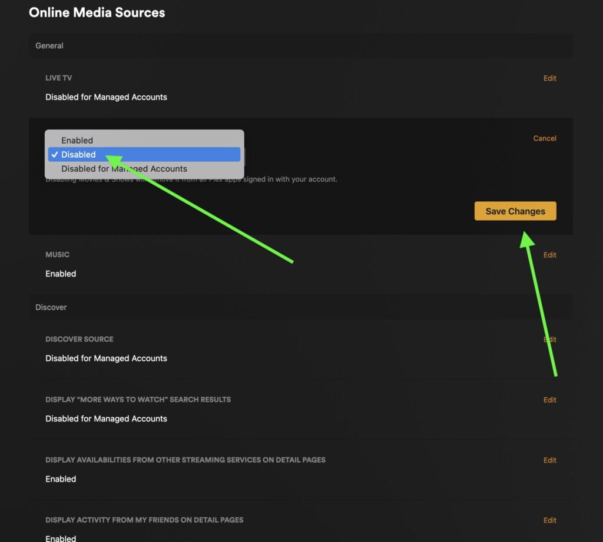603x542 pixels.
Task: Edit the Discover Source setting
Action: pos(549,340)
